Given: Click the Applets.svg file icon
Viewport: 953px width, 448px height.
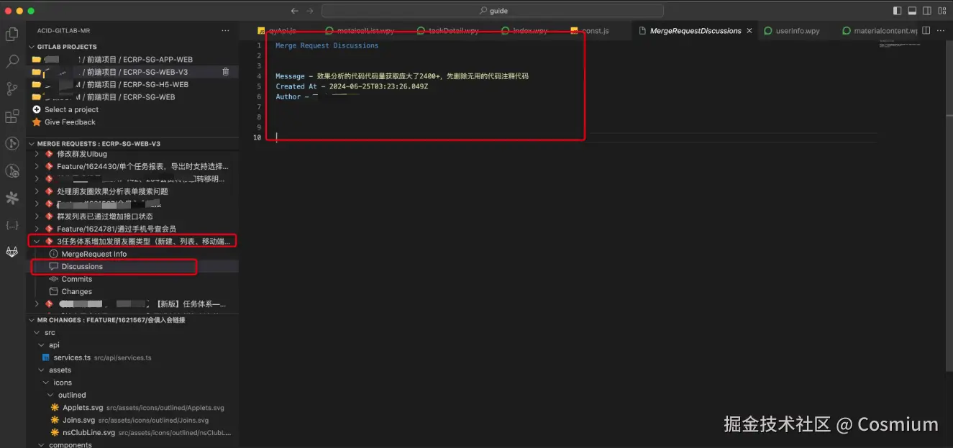Looking at the screenshot, I should pos(55,408).
